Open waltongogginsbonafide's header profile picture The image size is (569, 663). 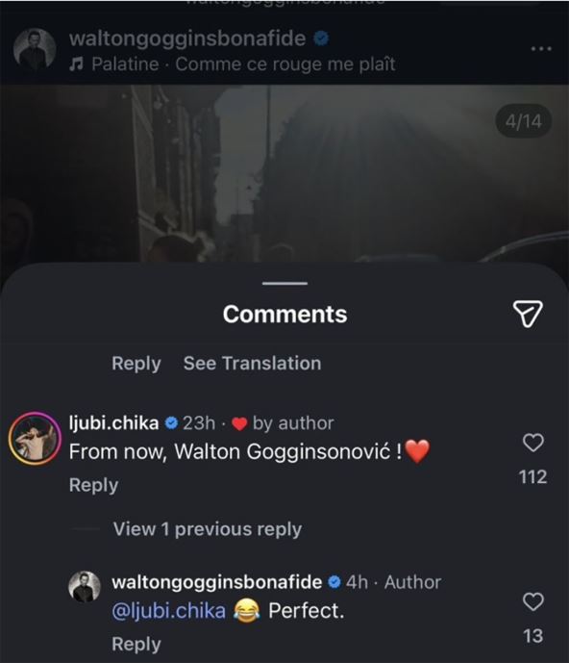tap(35, 49)
